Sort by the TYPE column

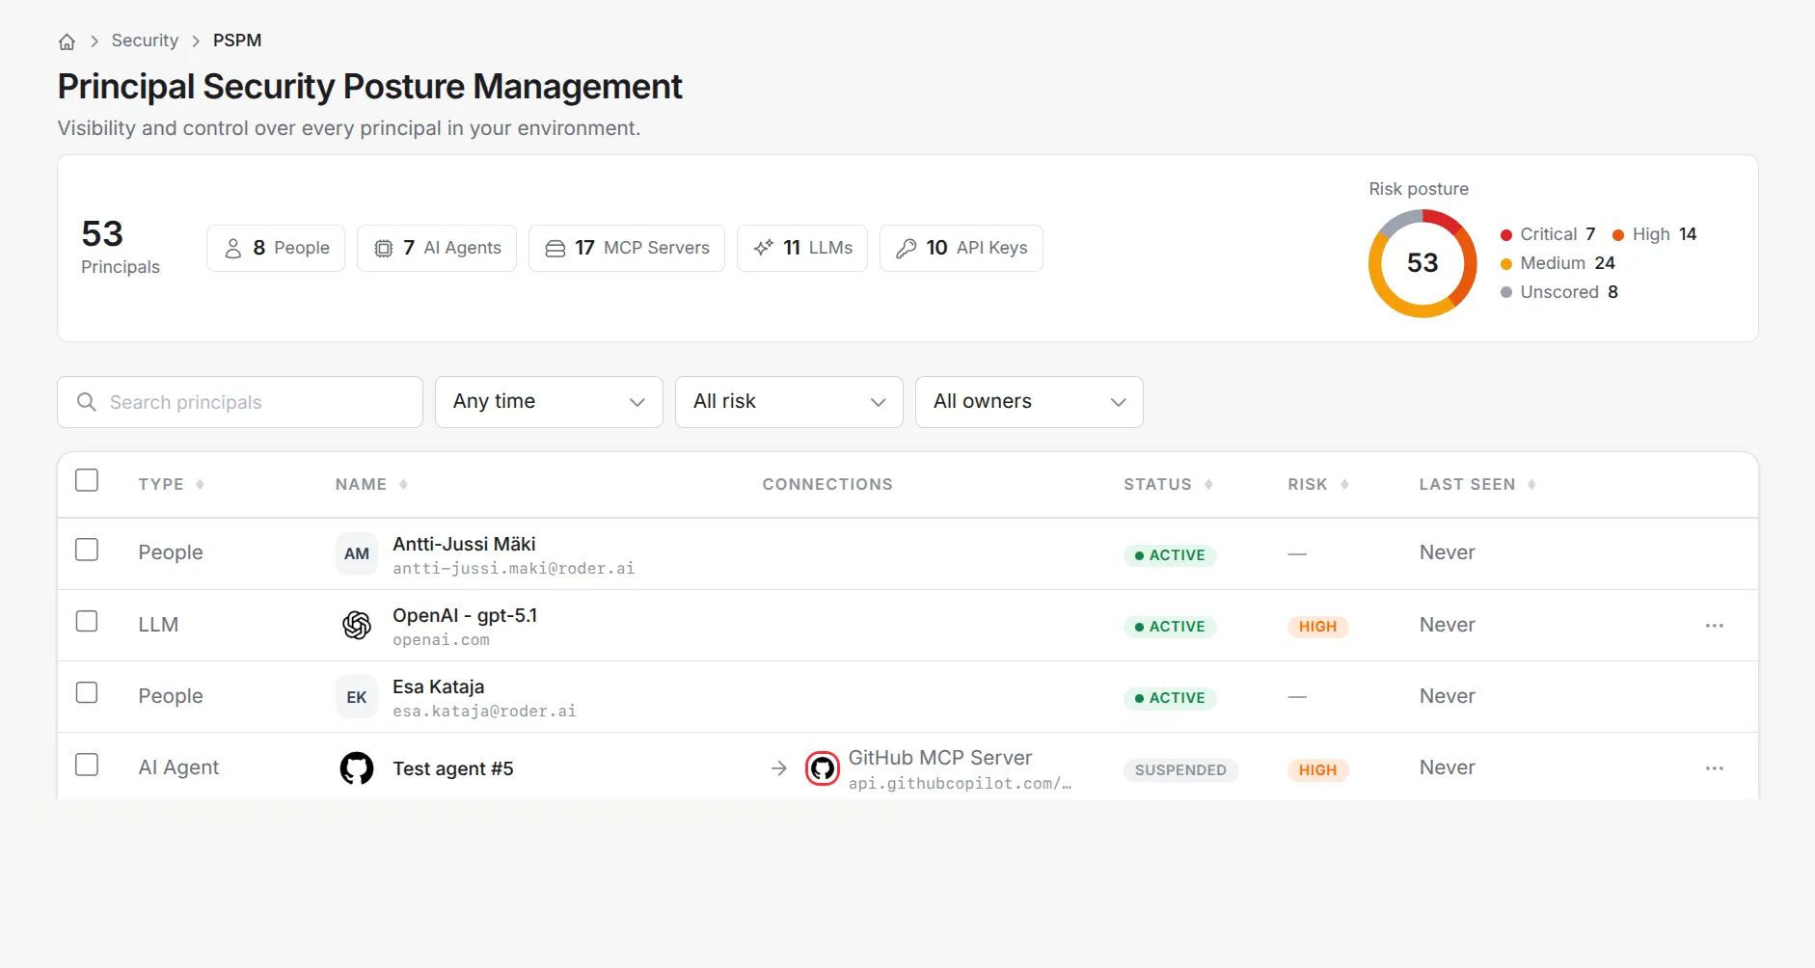click(x=171, y=485)
